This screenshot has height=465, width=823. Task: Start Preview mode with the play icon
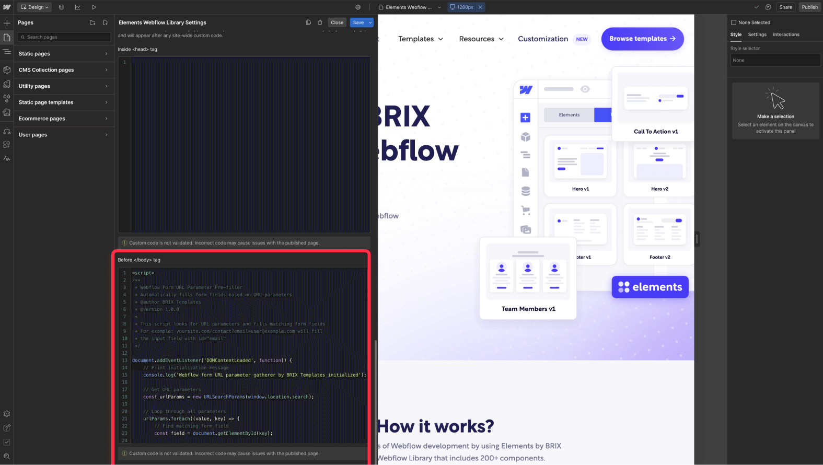click(x=94, y=7)
